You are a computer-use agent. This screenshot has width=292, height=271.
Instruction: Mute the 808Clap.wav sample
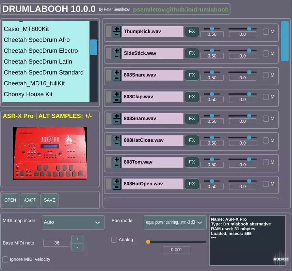tap(266, 97)
